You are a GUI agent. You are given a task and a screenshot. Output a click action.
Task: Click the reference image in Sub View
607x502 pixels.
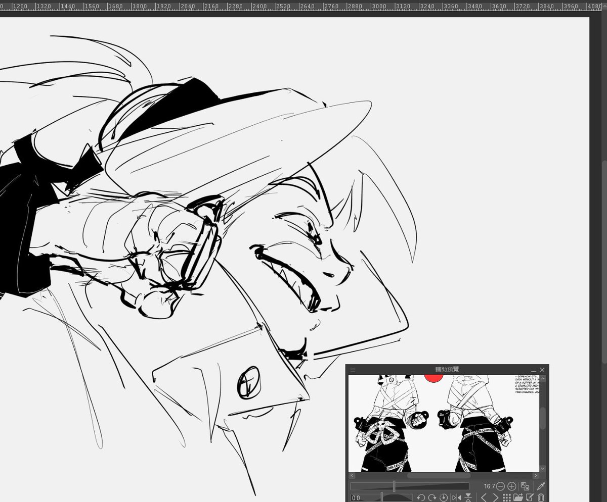click(444, 423)
